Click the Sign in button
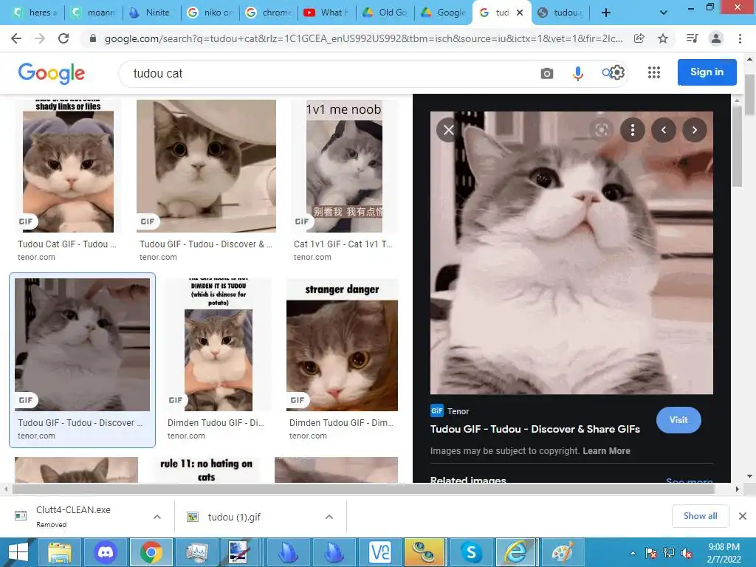This screenshot has height=567, width=756. point(707,72)
